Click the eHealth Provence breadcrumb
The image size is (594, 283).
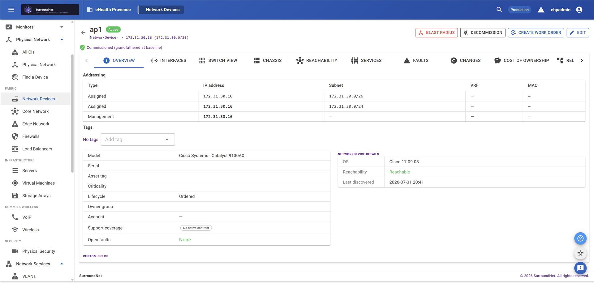pos(109,10)
